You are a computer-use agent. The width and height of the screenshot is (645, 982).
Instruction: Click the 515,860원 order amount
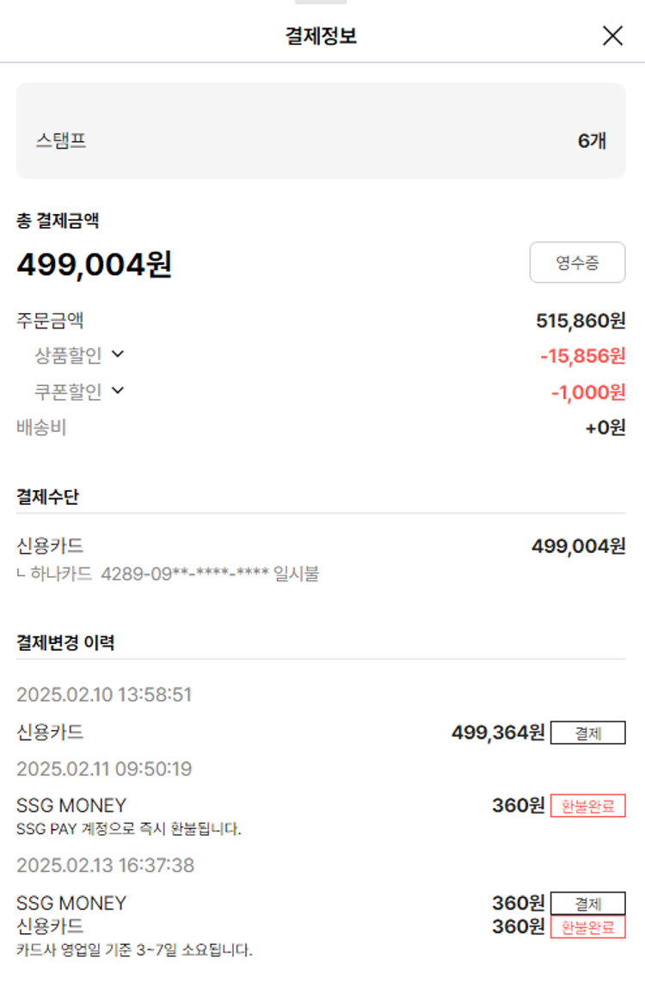click(580, 322)
